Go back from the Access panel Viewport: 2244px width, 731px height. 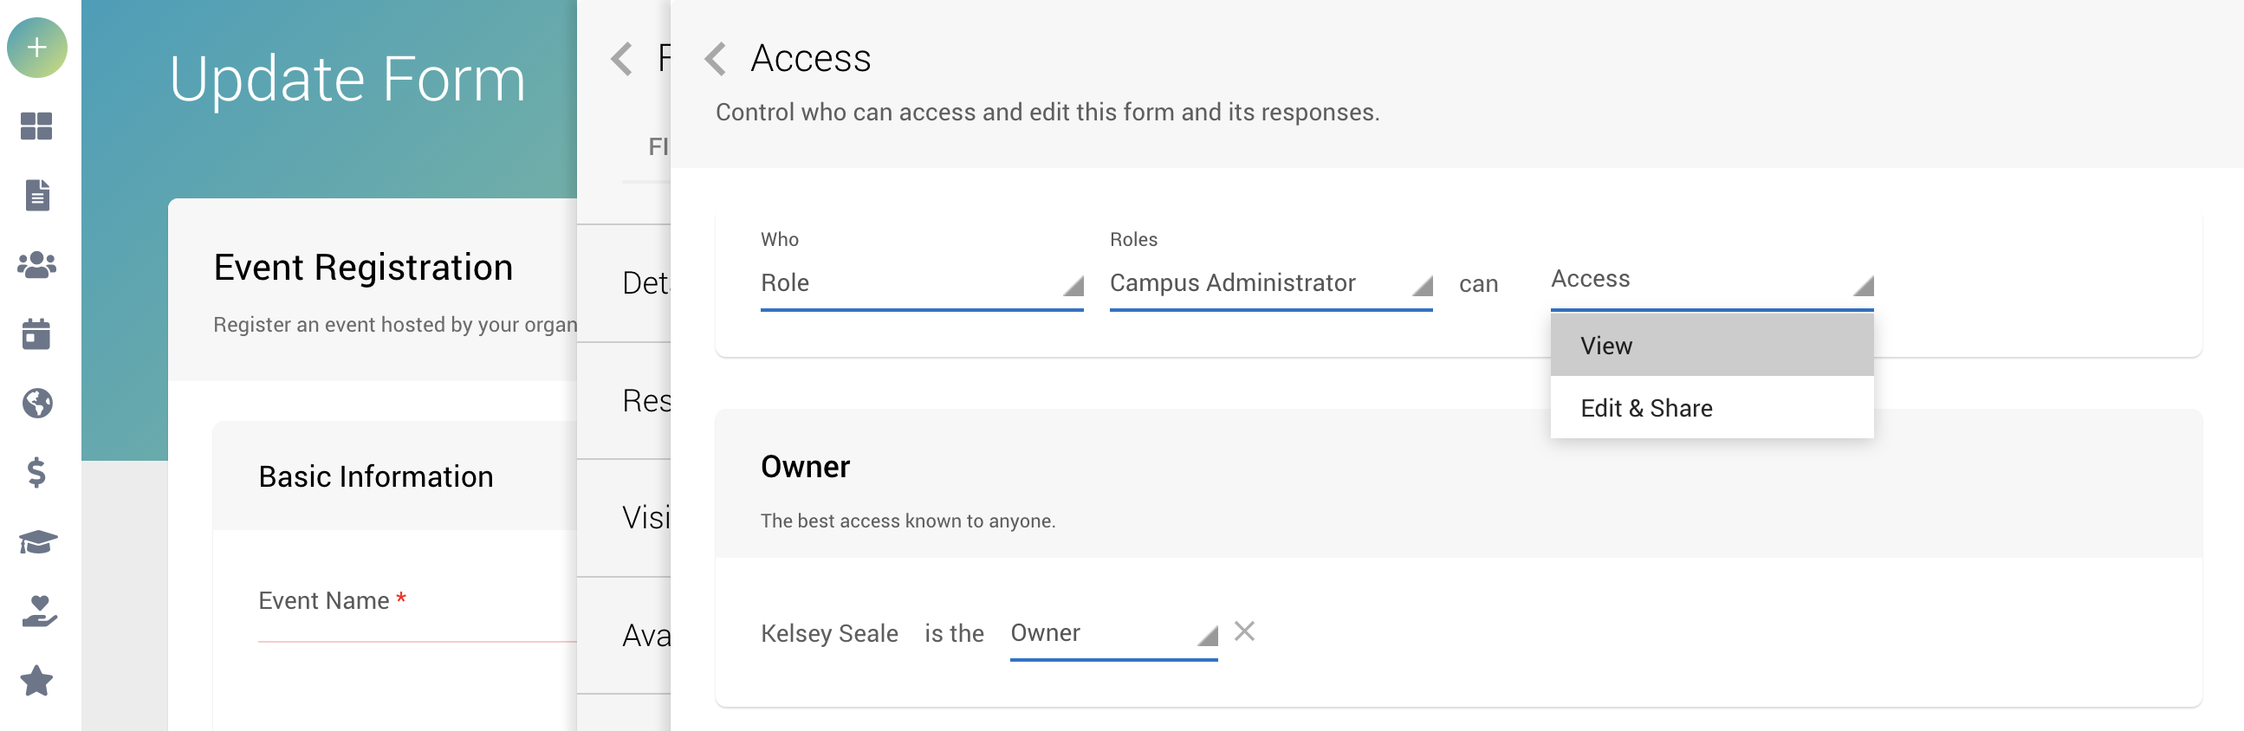pyautogui.click(x=715, y=59)
